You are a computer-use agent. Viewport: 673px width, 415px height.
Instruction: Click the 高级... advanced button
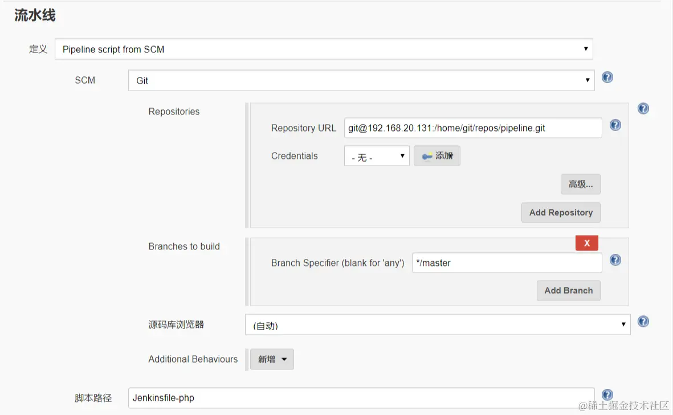(580, 184)
